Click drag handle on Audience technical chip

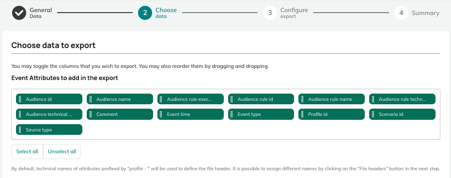tap(20, 114)
